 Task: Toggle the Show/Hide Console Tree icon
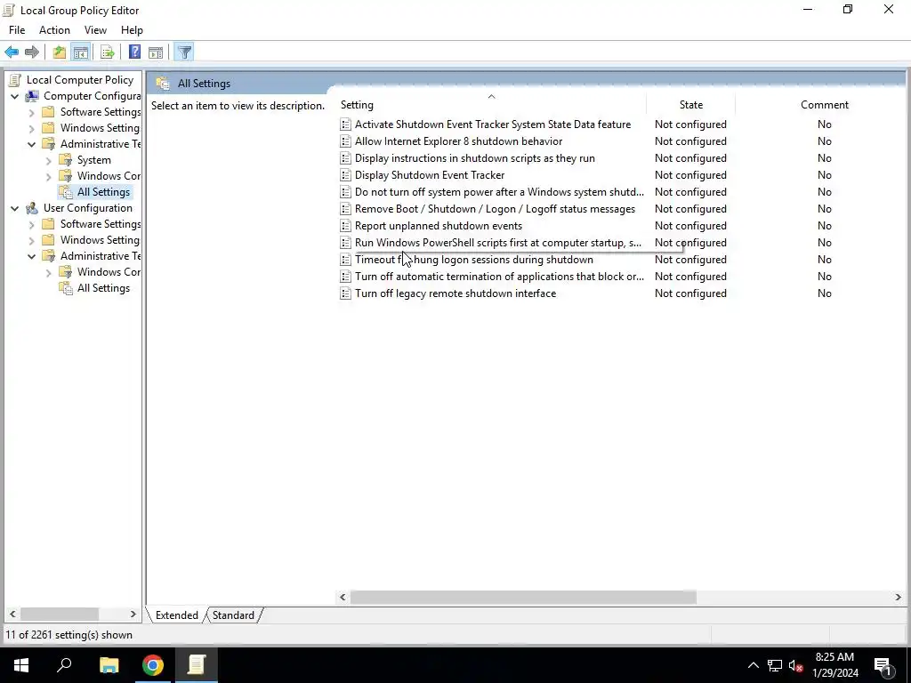(x=81, y=52)
